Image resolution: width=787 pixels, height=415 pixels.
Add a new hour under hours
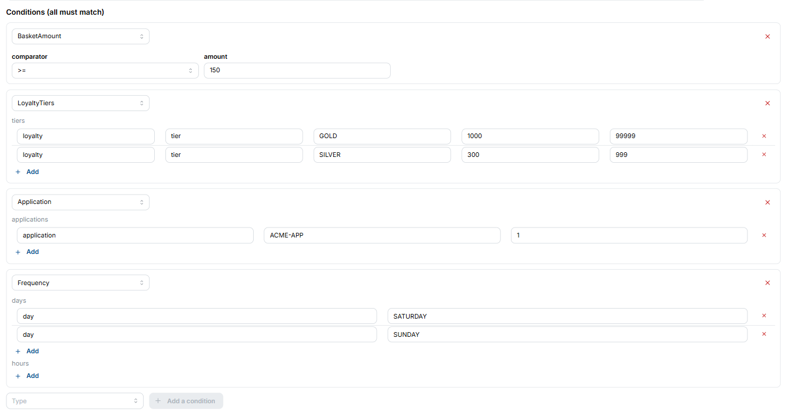point(27,376)
